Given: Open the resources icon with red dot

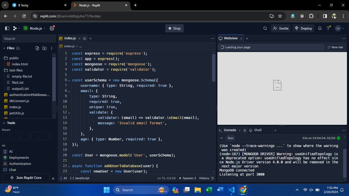Looking at the screenshot, I should coord(52,28).
